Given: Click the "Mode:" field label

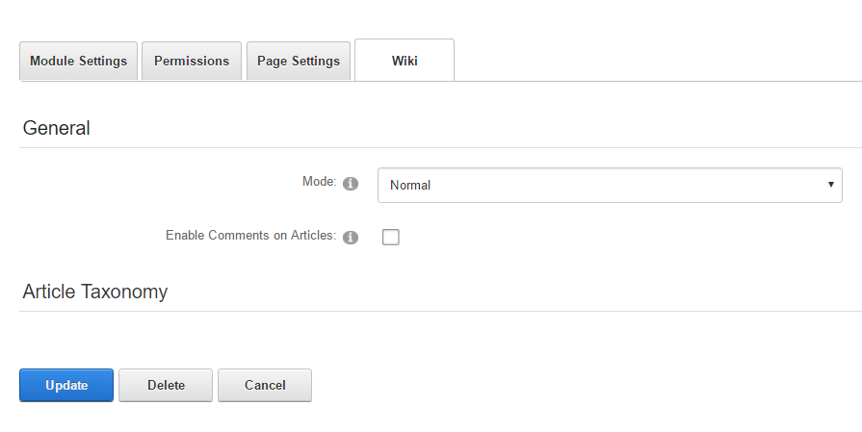Looking at the screenshot, I should click(319, 181).
